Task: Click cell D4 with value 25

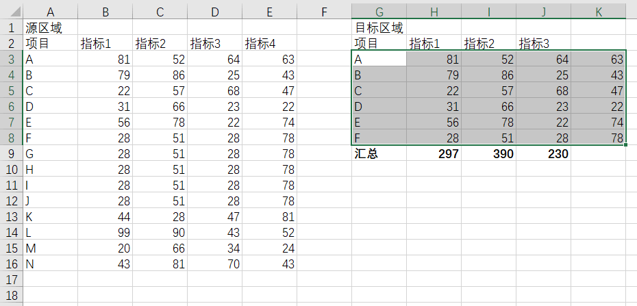Action: coord(215,75)
